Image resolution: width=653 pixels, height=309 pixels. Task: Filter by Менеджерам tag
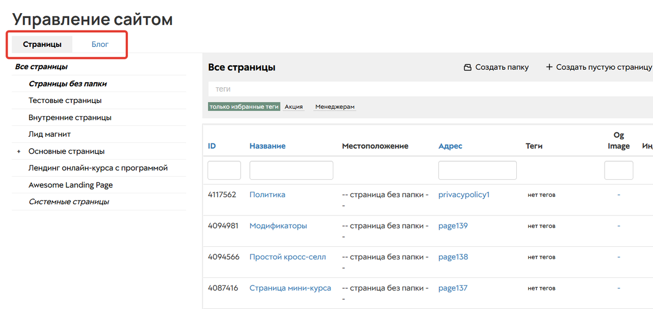coord(335,107)
